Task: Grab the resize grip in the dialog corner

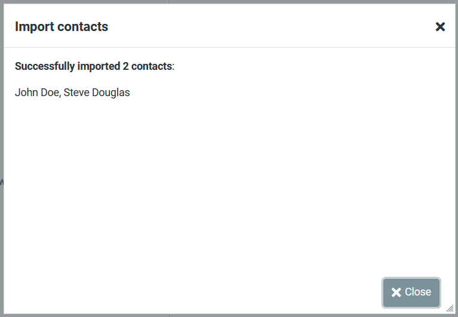Action: (x=450, y=309)
